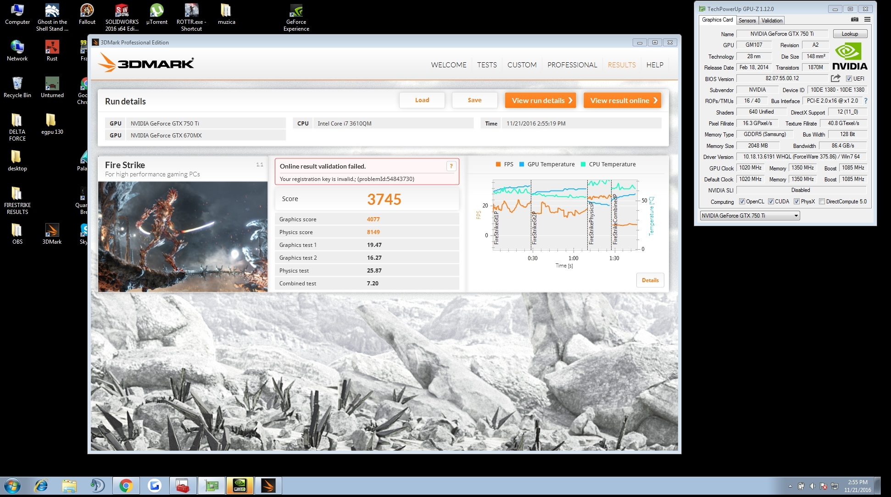Click View run details button

[x=540, y=100]
